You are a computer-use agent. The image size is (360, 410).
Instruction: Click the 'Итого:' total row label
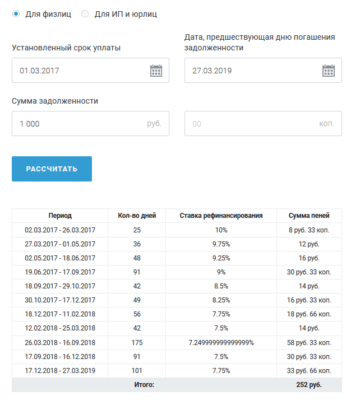pyautogui.click(x=144, y=385)
